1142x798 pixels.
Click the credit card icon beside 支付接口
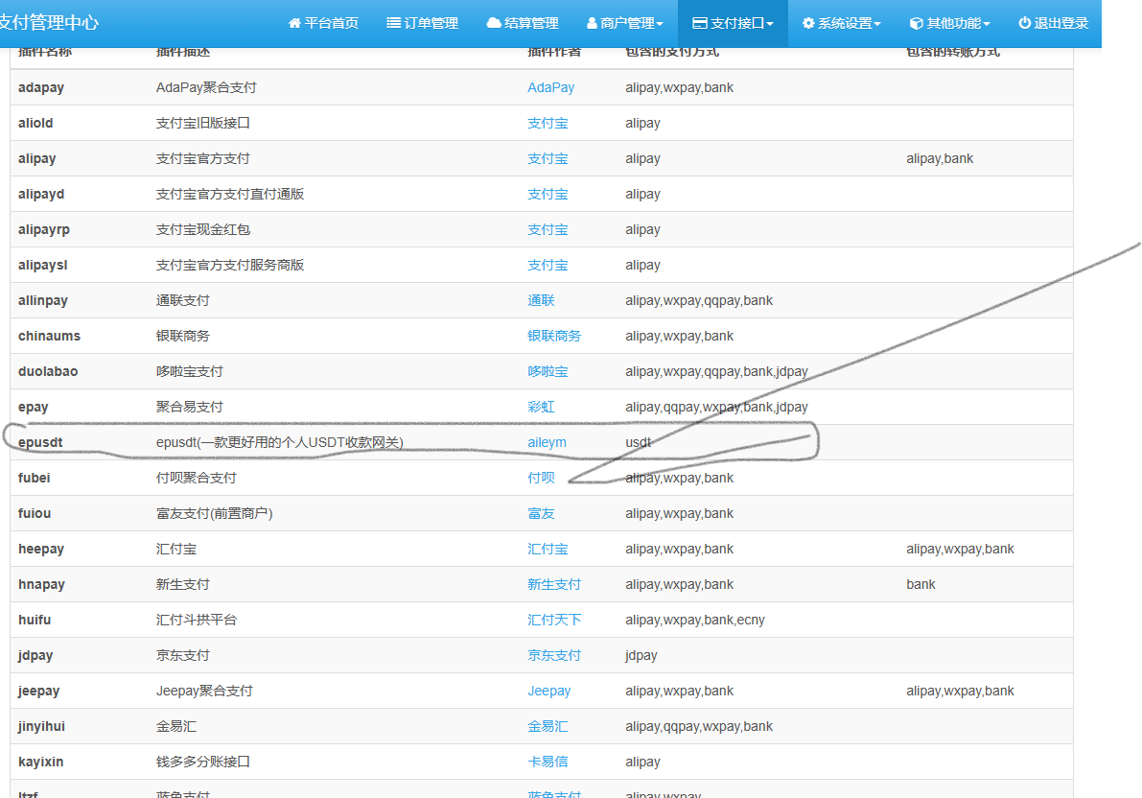tap(700, 23)
